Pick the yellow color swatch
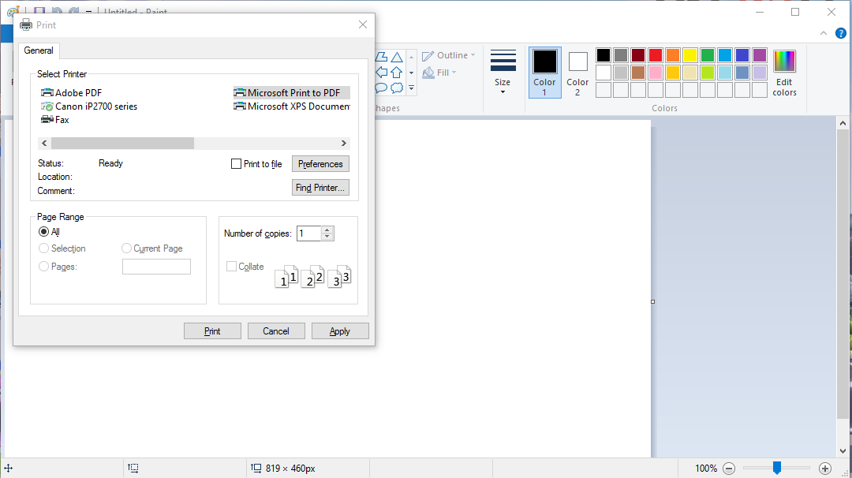852x478 pixels. click(x=690, y=55)
